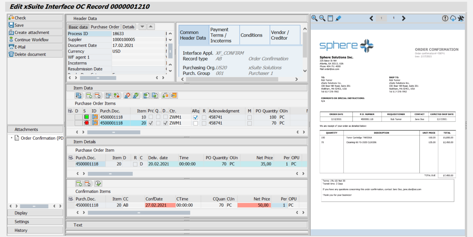Collapse the Header Data fields using the up arrow
The height and width of the screenshot is (237, 473).
click(150, 26)
